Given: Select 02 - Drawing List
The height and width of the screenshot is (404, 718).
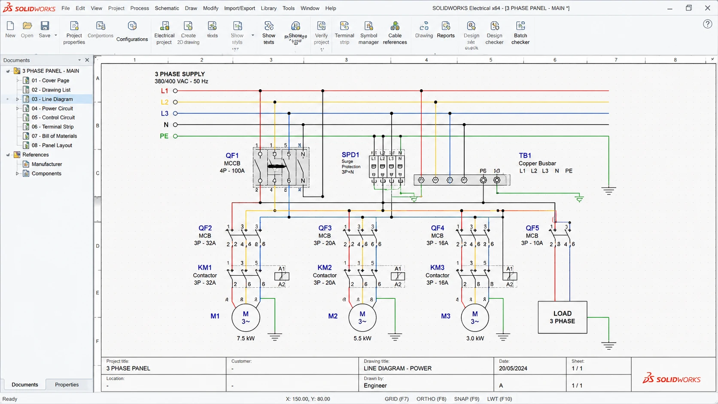Looking at the screenshot, I should [51, 90].
